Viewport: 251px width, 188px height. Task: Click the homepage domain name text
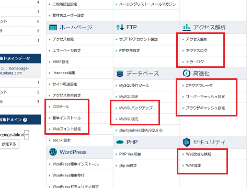[15, 70]
